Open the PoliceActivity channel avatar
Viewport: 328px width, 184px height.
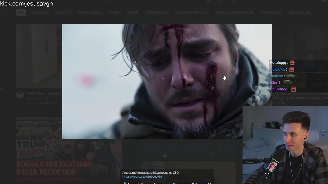(20, 95)
